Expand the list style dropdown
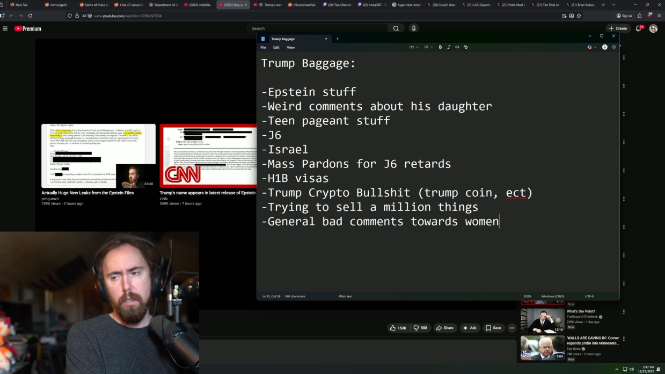 pyautogui.click(x=429, y=47)
